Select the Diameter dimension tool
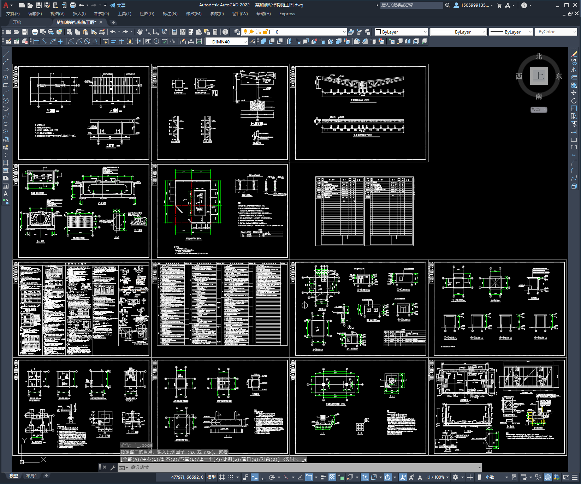This screenshot has width=581, height=484. click(87, 41)
